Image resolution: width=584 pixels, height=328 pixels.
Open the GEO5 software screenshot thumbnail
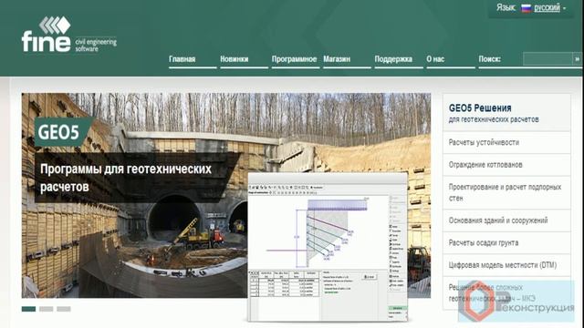pyautogui.click(x=328, y=247)
